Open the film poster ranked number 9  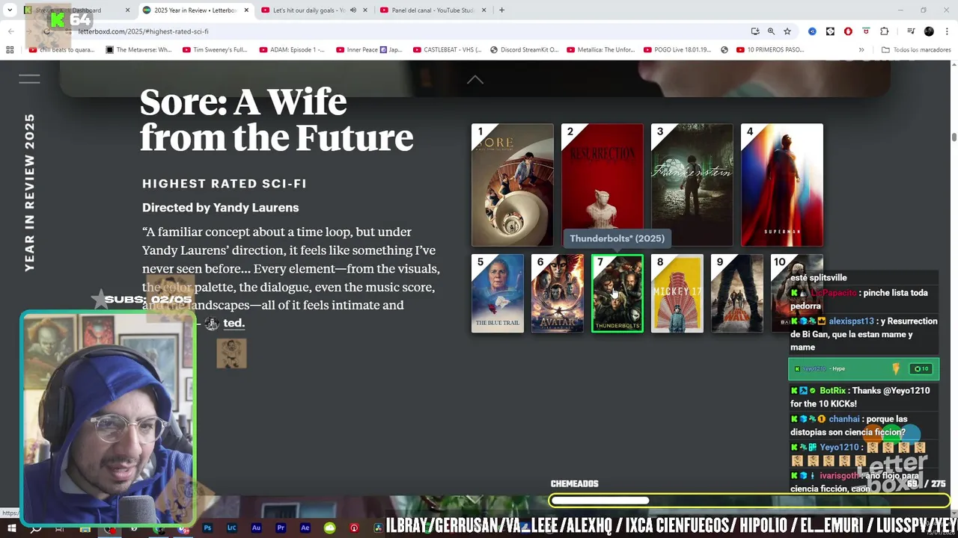coord(737,294)
